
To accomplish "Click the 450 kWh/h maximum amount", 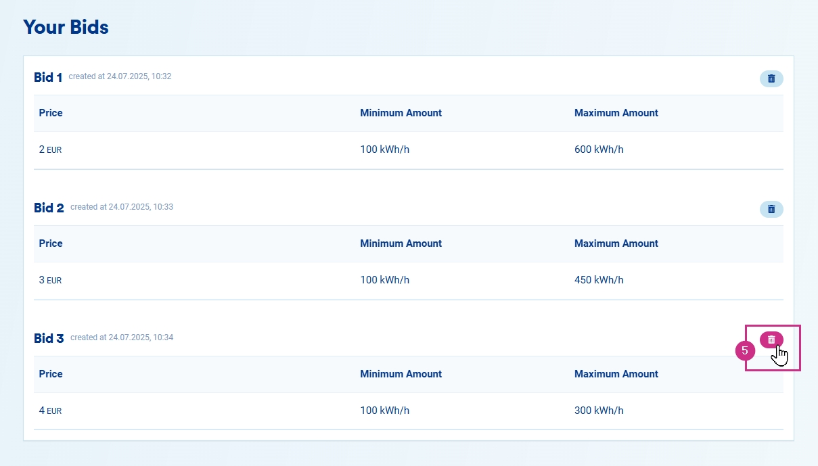I will [599, 280].
